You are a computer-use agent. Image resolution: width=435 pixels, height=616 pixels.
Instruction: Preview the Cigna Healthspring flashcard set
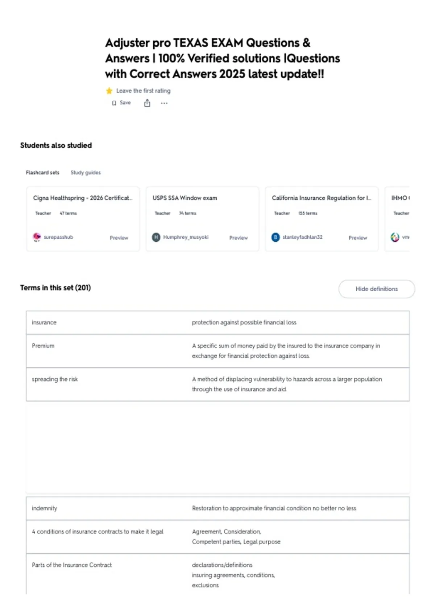119,238
